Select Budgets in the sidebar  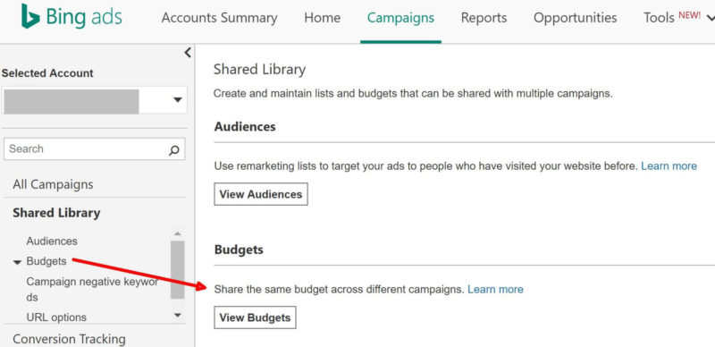pyautogui.click(x=46, y=261)
